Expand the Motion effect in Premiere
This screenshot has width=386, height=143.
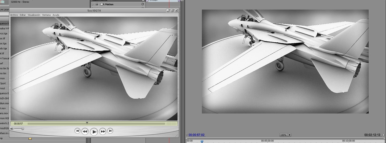click(93, 4)
